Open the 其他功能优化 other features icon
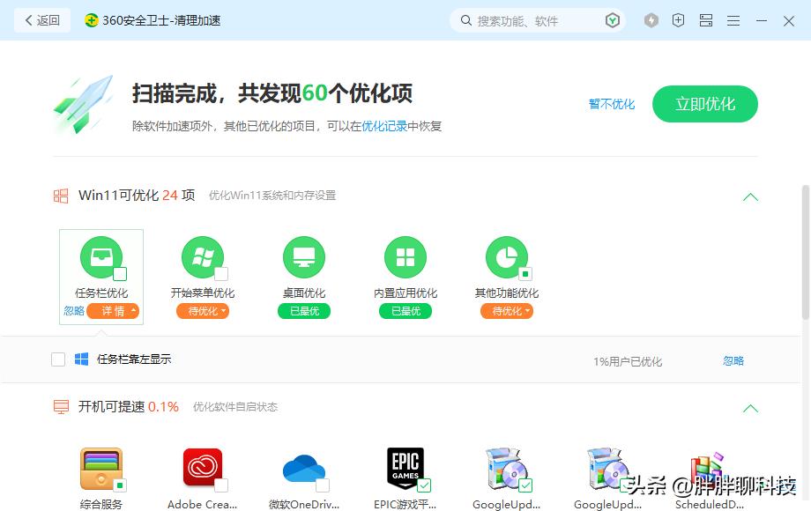This screenshot has height=511, width=811. (x=506, y=258)
